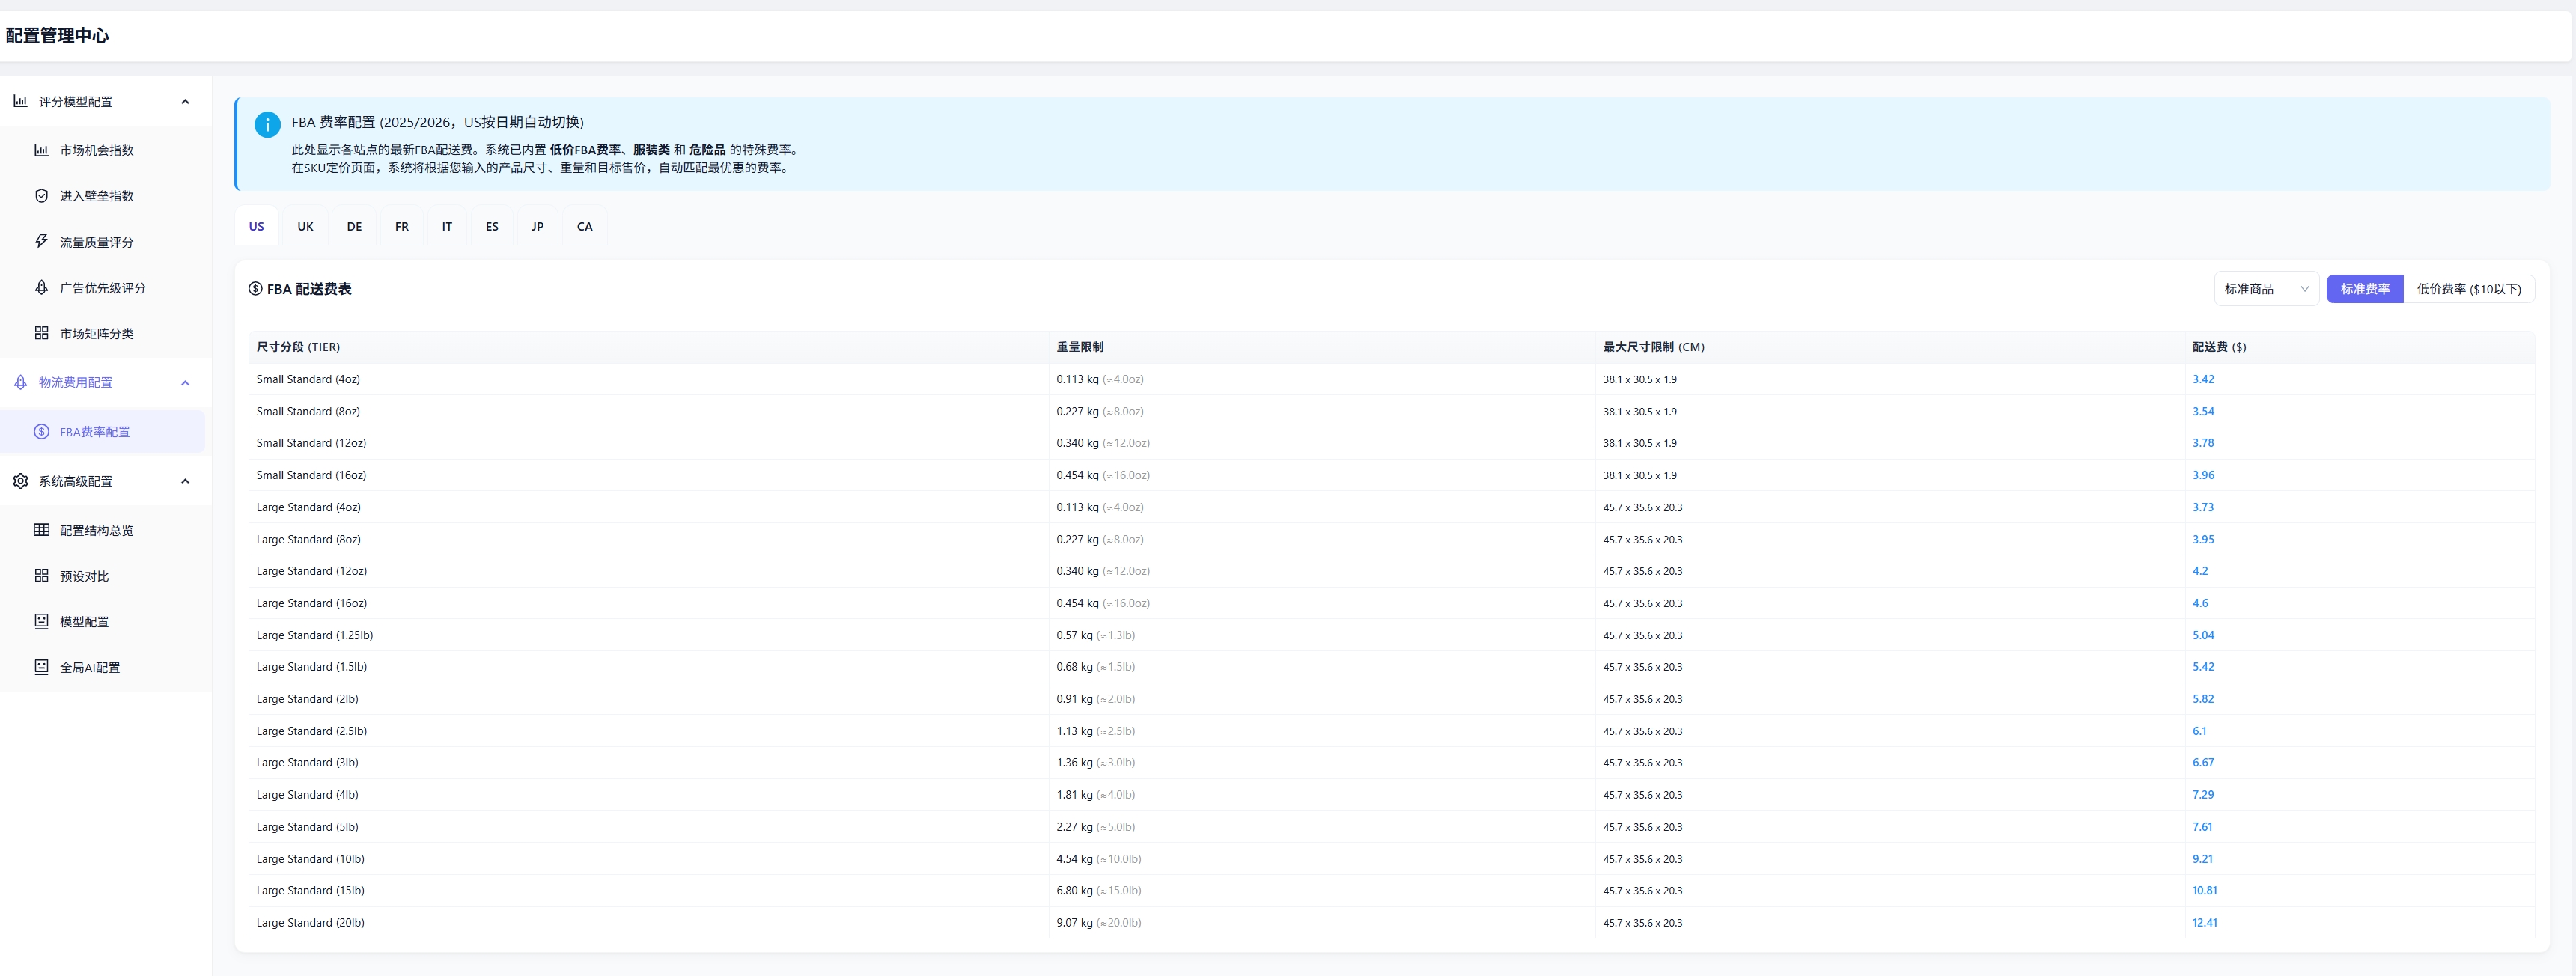Click the rocket icon for 广告优先级评分
The image size is (2576, 976).
click(x=41, y=288)
